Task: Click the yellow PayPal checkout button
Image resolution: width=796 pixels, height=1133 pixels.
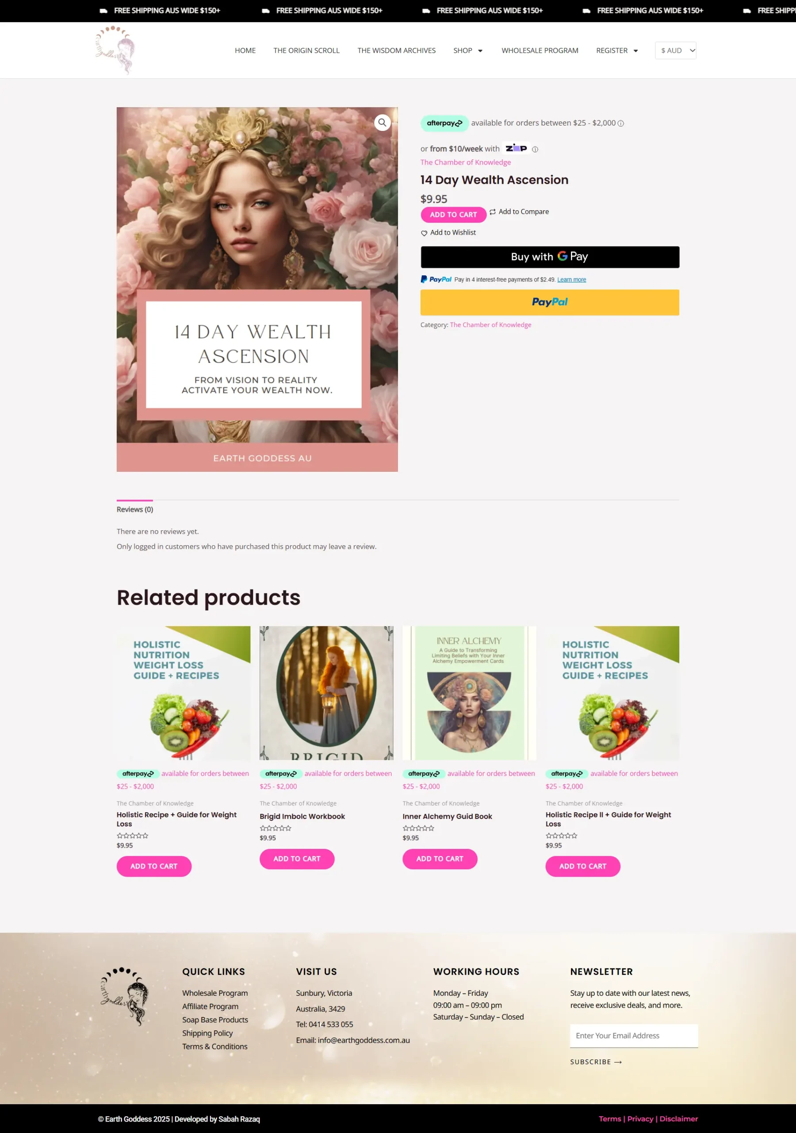Action: click(549, 302)
